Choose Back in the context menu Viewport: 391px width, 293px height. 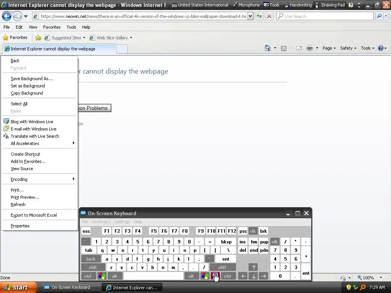[x=39, y=61]
